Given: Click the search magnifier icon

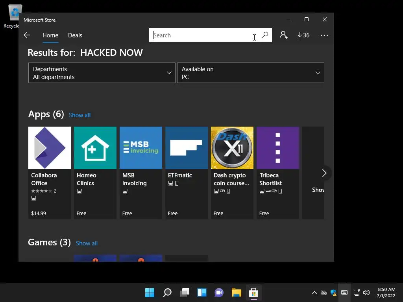Looking at the screenshot, I should 265,35.
